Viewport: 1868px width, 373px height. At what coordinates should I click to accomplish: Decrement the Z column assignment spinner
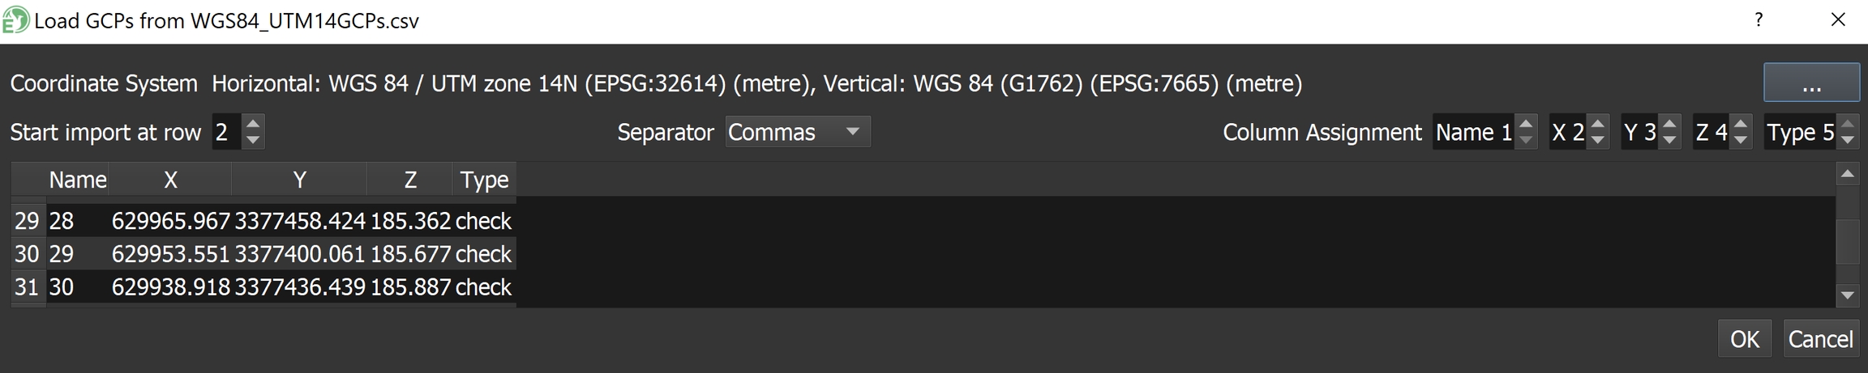(1740, 140)
